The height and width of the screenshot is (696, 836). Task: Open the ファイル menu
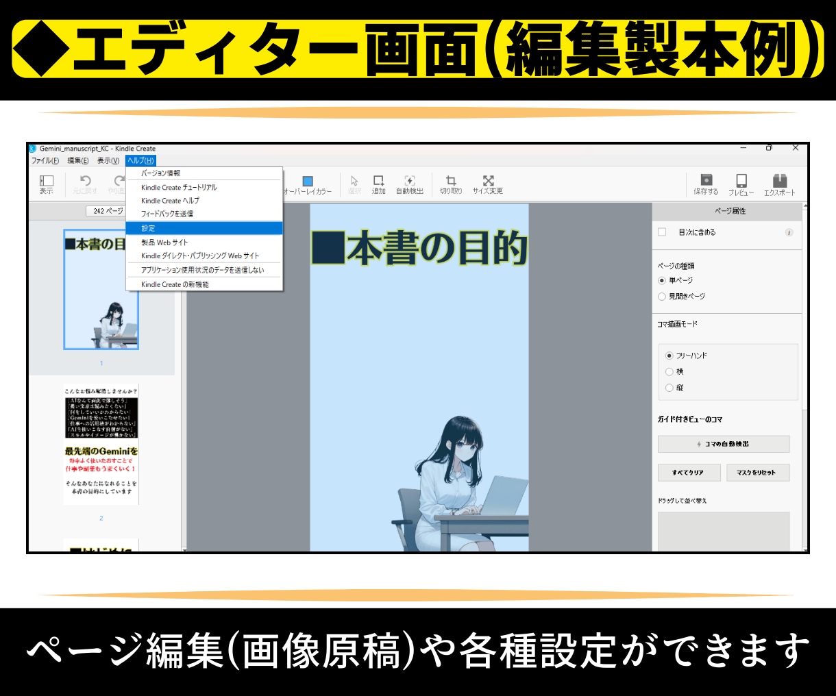point(45,161)
